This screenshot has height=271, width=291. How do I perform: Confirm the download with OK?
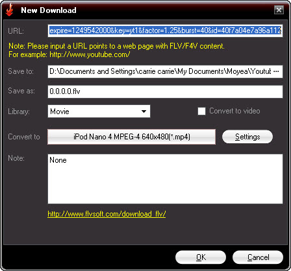(x=201, y=257)
